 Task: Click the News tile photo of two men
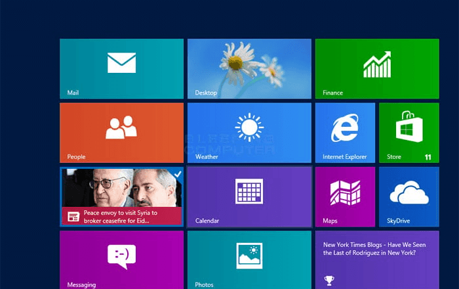[x=121, y=188]
